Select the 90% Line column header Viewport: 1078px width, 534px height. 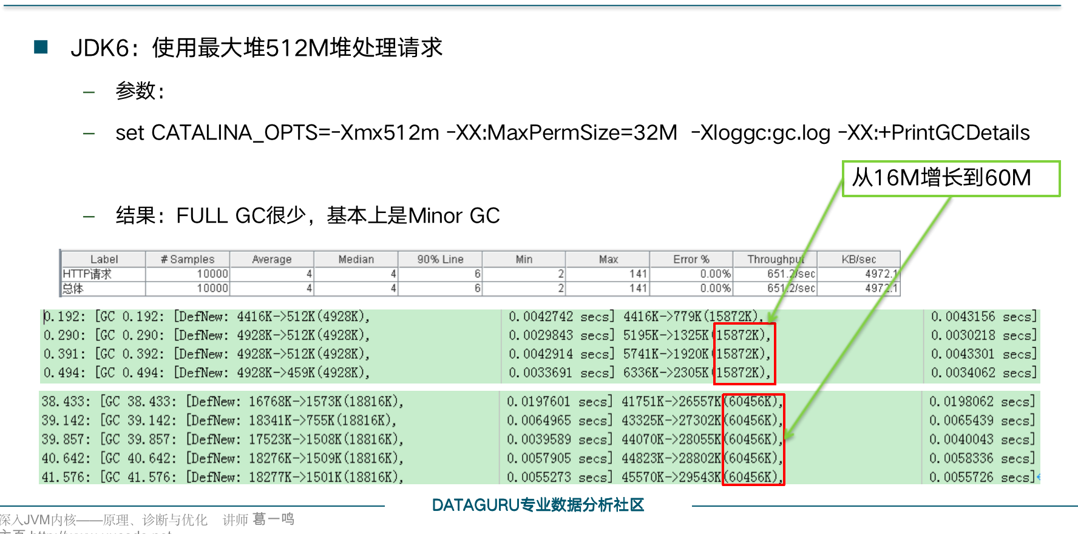(x=440, y=259)
